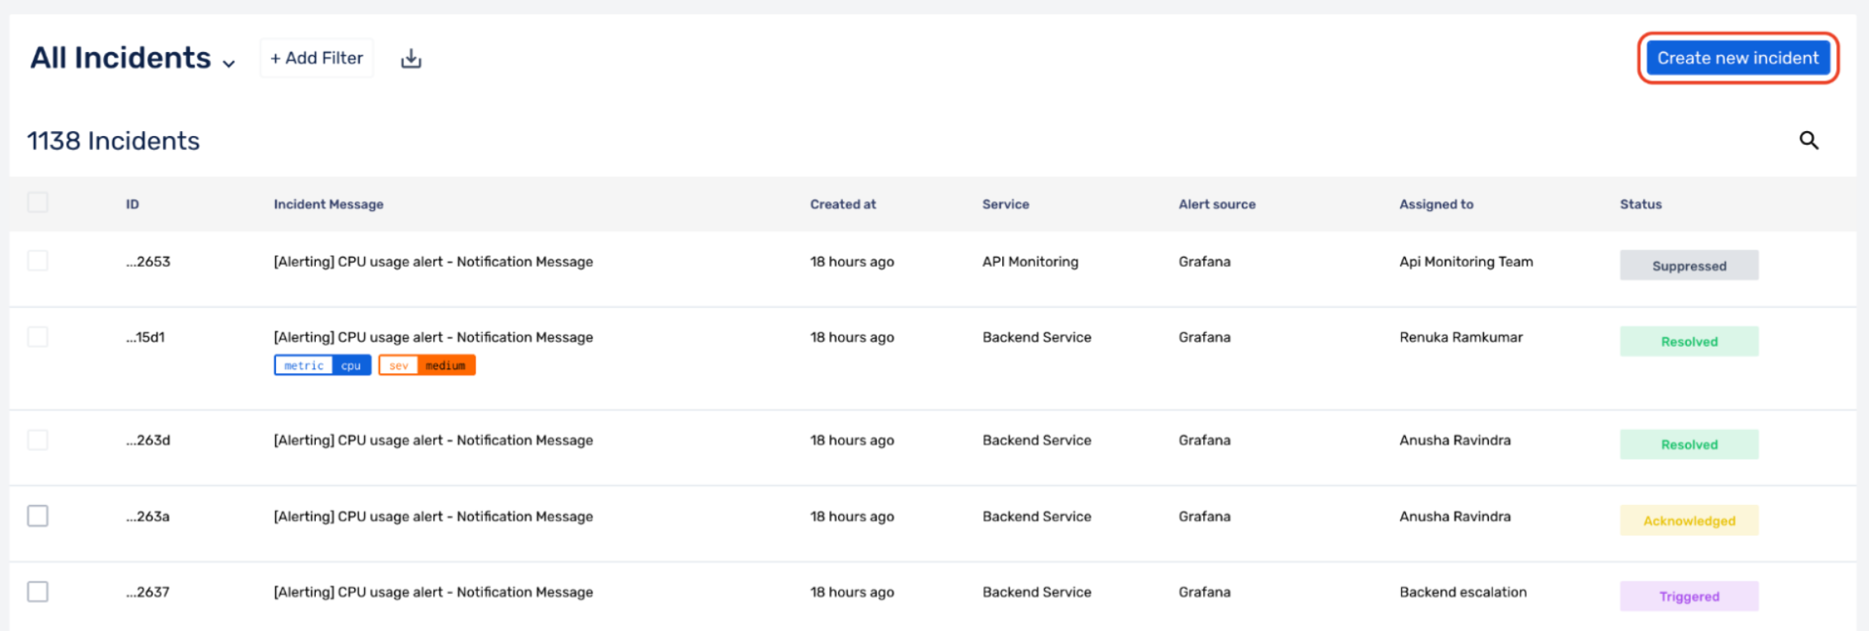Click Backend Service in row ...2637

[1037, 592]
